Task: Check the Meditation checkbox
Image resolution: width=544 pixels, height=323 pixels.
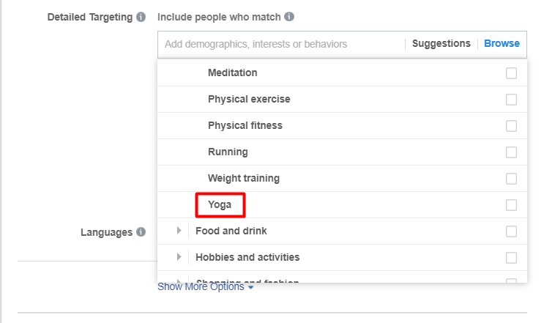Action: coord(511,73)
